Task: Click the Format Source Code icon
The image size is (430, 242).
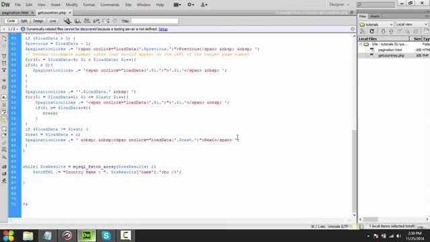Action: (4, 181)
